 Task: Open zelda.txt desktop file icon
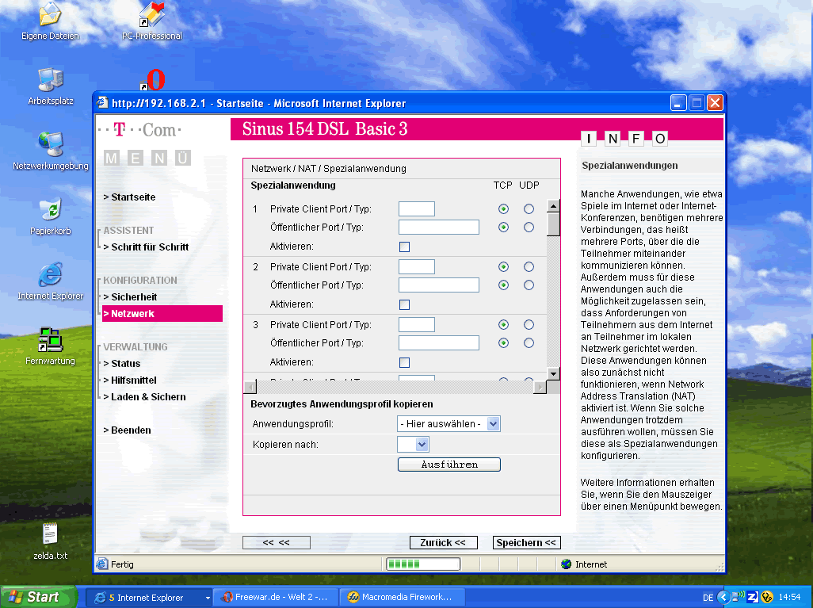point(50,533)
